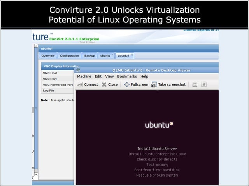Select Test memory boot option
Screen dimensions: 249x186
(x=157, y=165)
